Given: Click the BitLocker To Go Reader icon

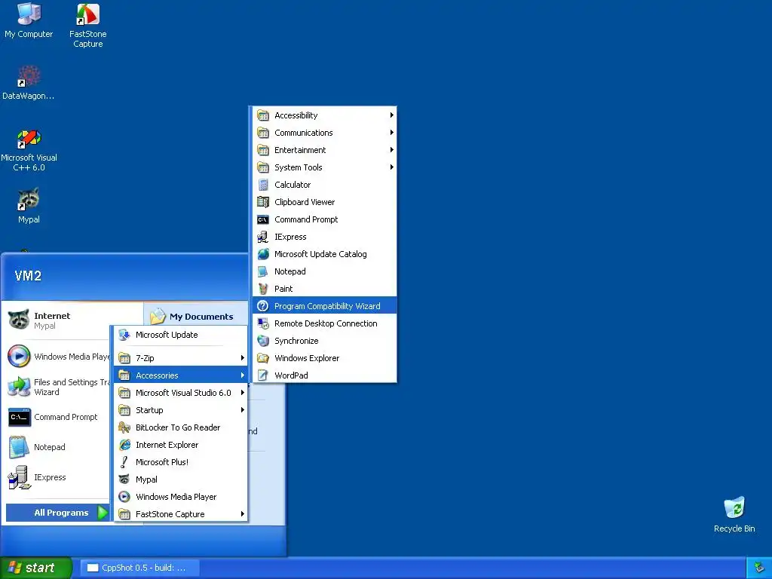Looking at the screenshot, I should pyautogui.click(x=124, y=427).
